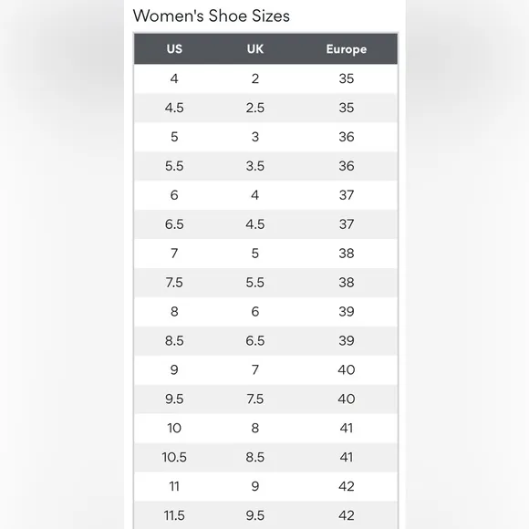Click the Europe column header
Viewport: 529px width, 529px height.
(x=347, y=49)
